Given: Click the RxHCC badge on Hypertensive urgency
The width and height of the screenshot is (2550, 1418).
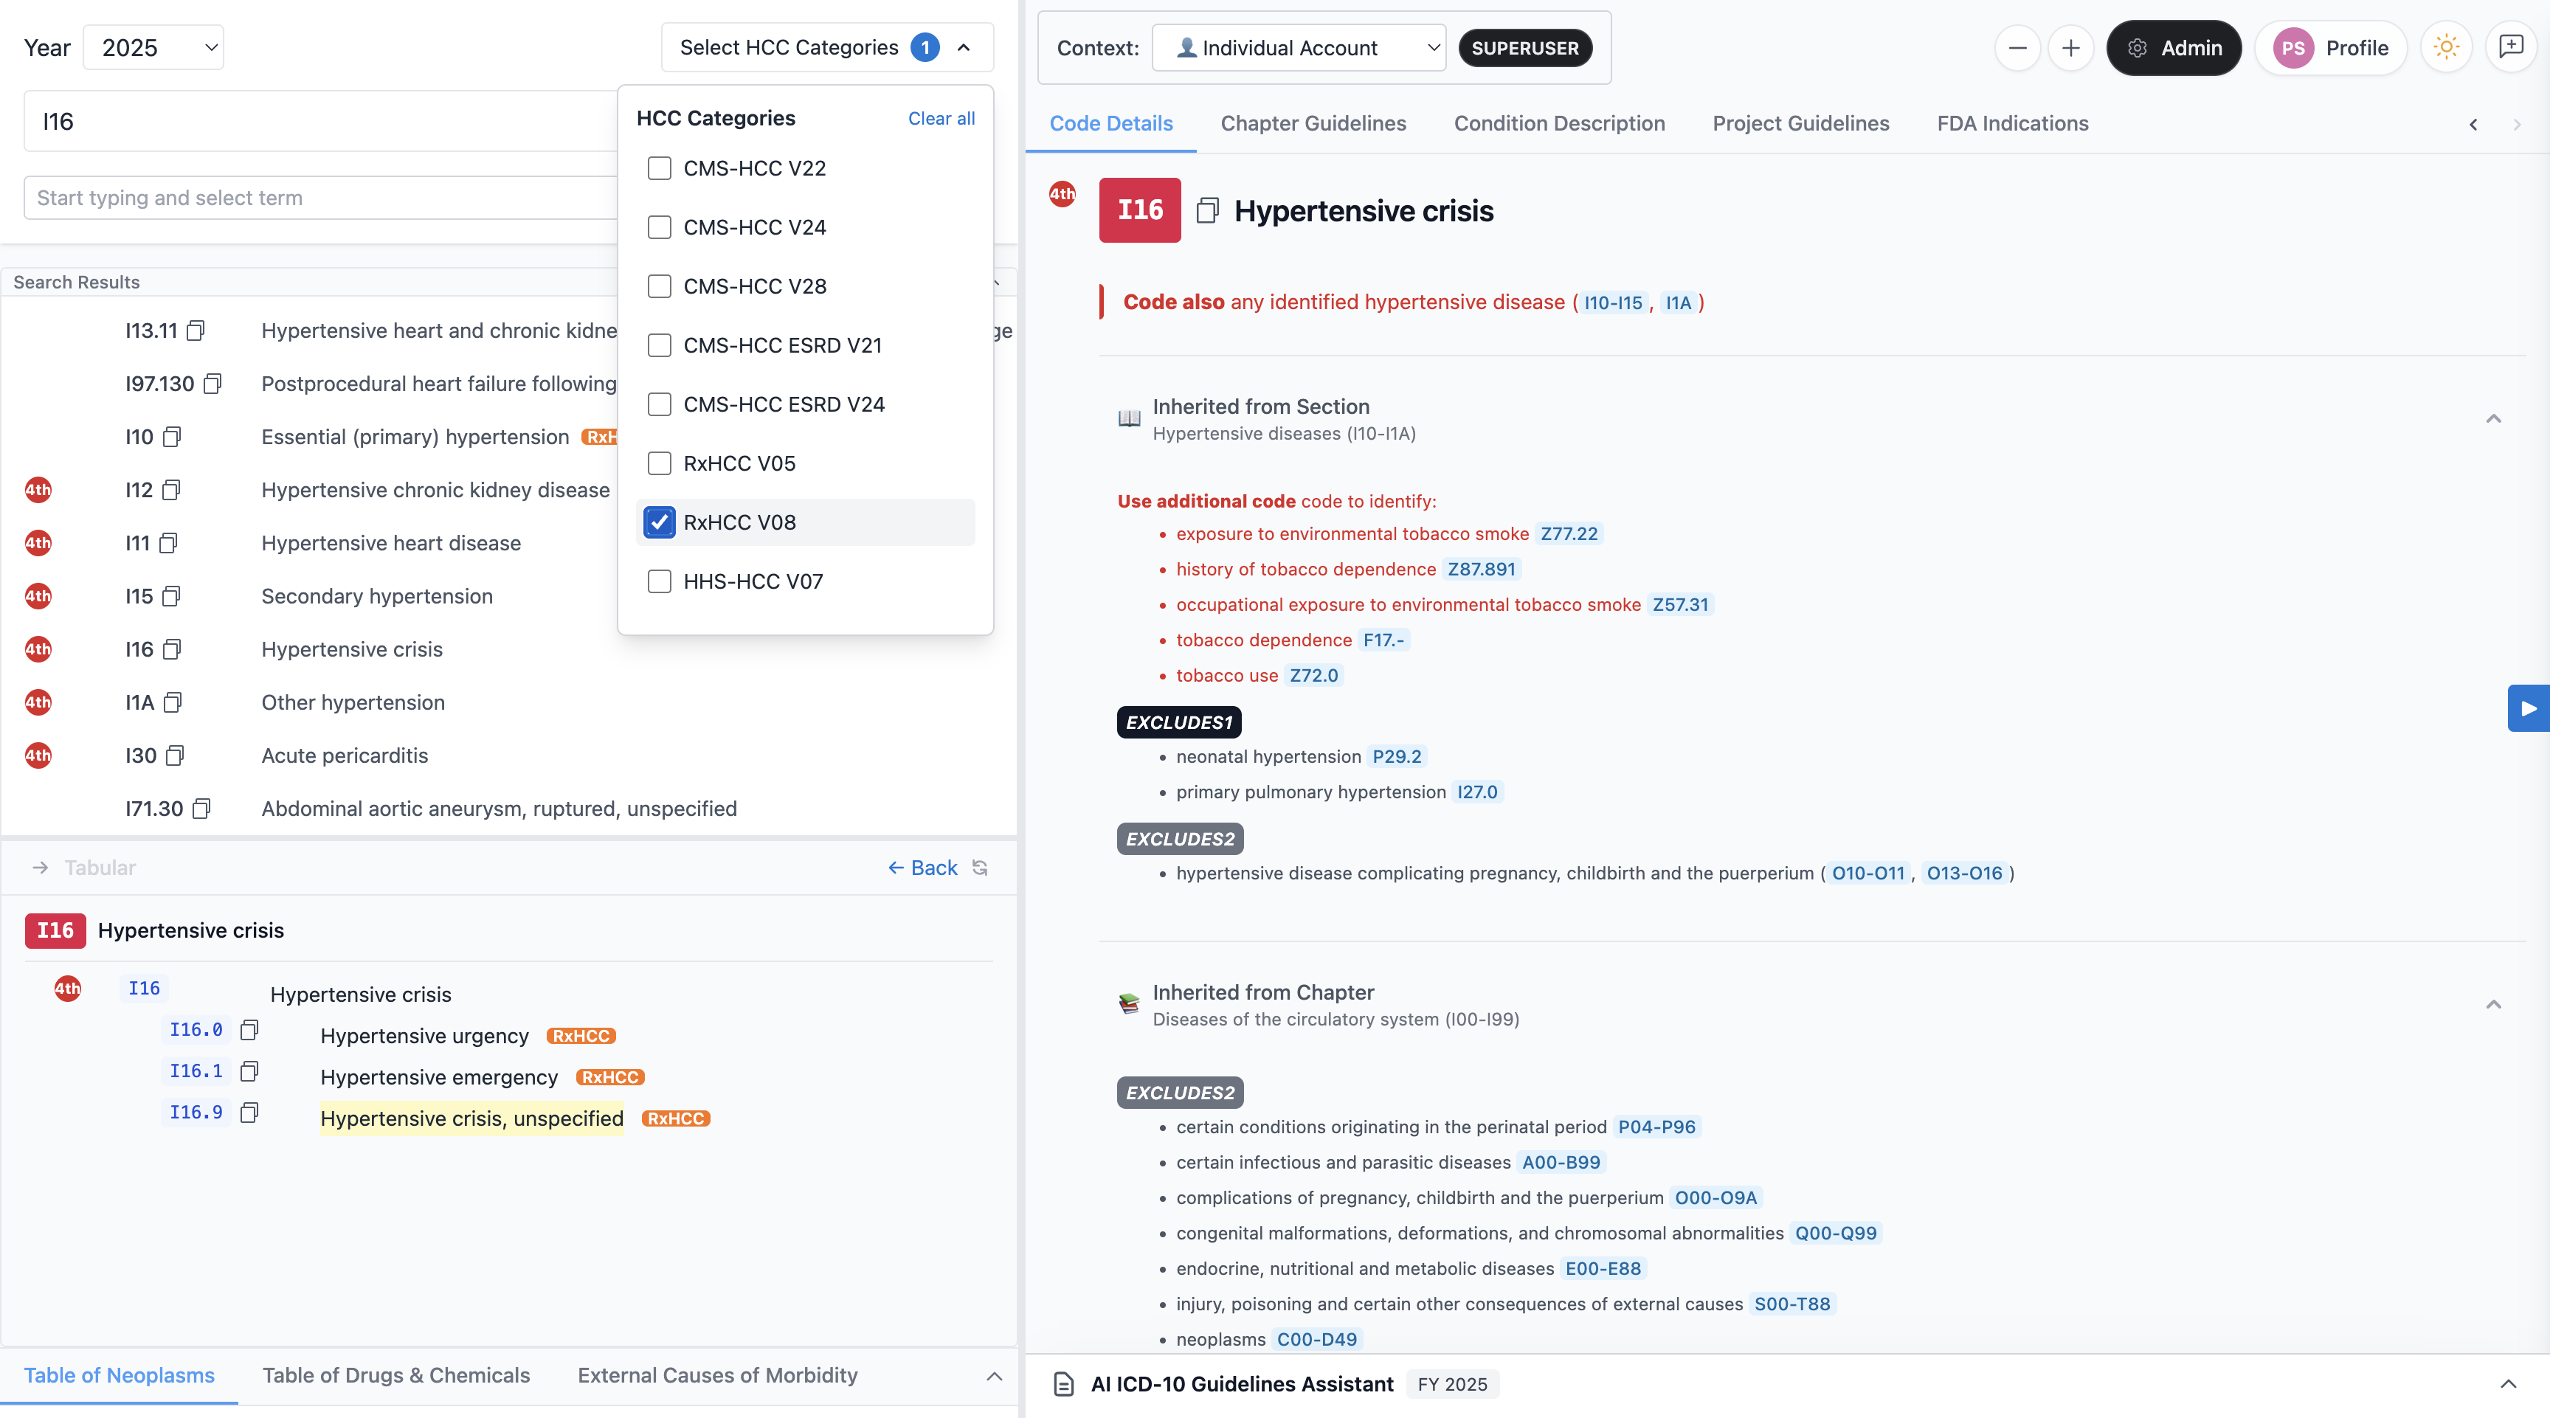Looking at the screenshot, I should [x=581, y=1036].
